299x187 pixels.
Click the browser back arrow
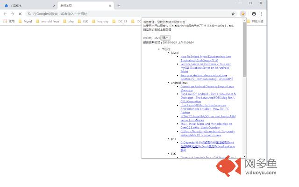click(5, 14)
